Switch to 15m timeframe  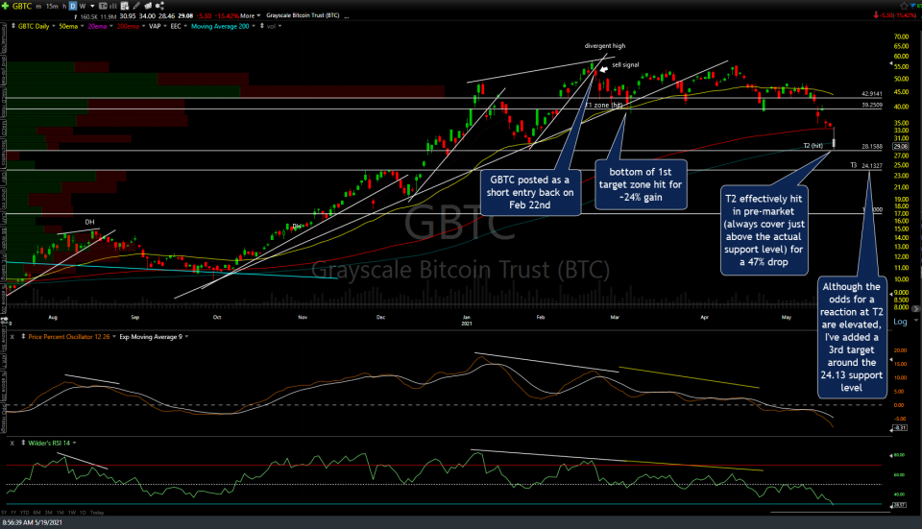click(x=52, y=6)
